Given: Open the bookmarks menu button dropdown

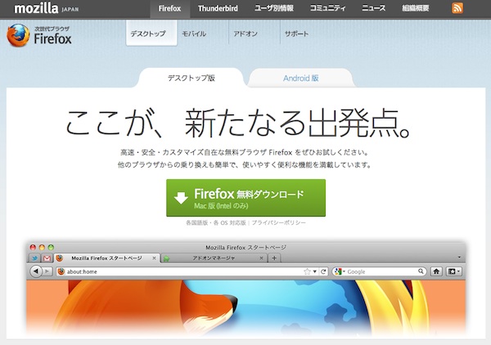Looking at the screenshot, I should [454, 271].
